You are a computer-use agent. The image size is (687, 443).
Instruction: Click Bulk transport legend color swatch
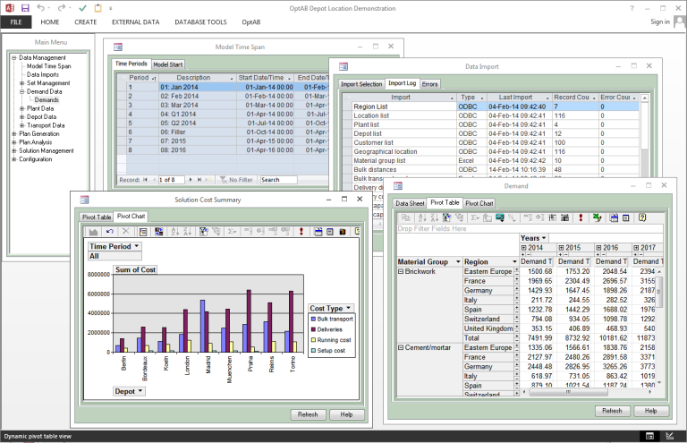(x=314, y=319)
